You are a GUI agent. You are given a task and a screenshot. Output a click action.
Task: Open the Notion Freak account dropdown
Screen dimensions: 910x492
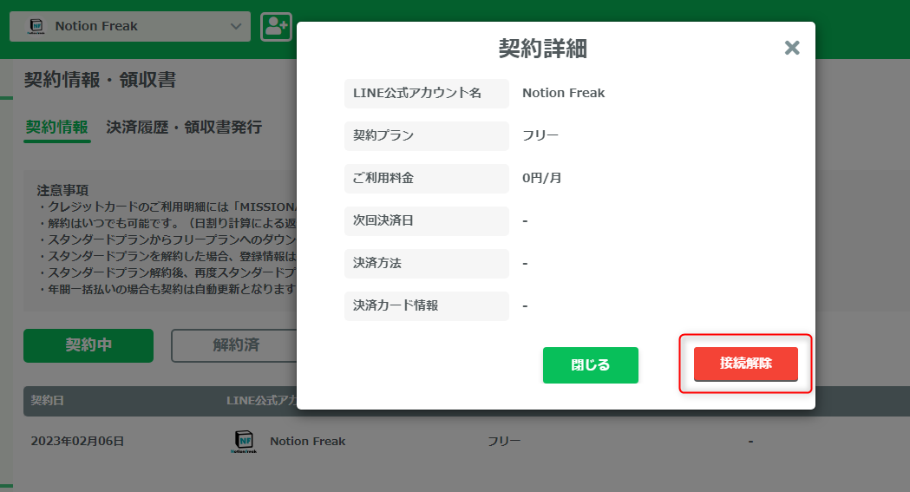coord(130,26)
